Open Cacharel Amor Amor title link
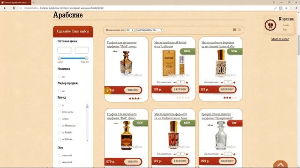The width and height of the screenshot is (300, 168). pos(171,116)
